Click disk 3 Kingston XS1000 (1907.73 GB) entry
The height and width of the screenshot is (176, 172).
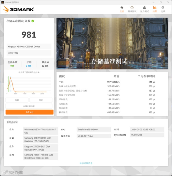41,148
